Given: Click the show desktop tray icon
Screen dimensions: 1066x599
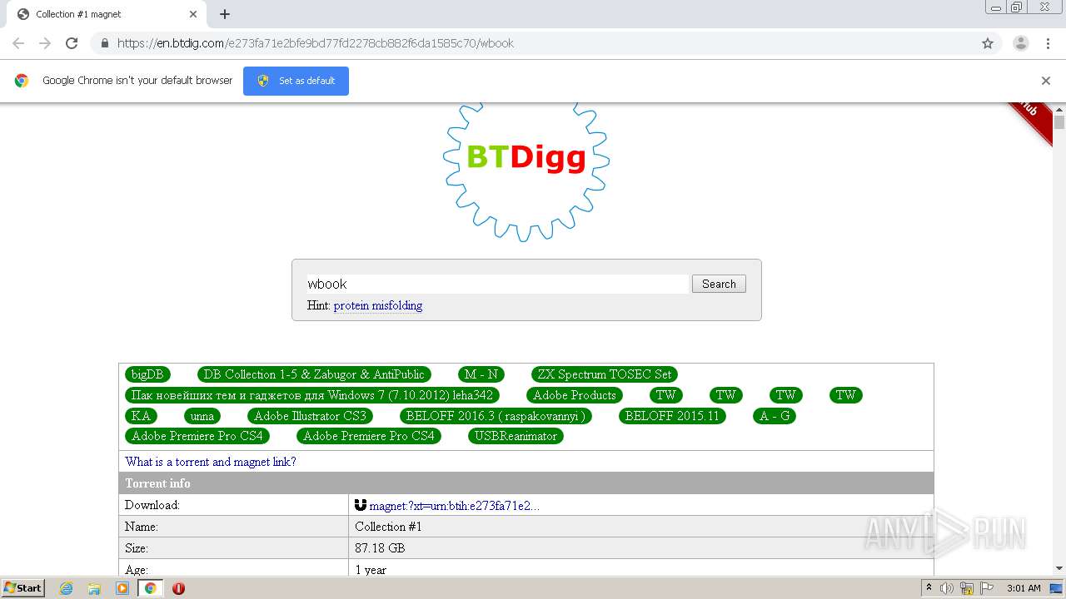Looking at the screenshot, I should (x=1057, y=588).
